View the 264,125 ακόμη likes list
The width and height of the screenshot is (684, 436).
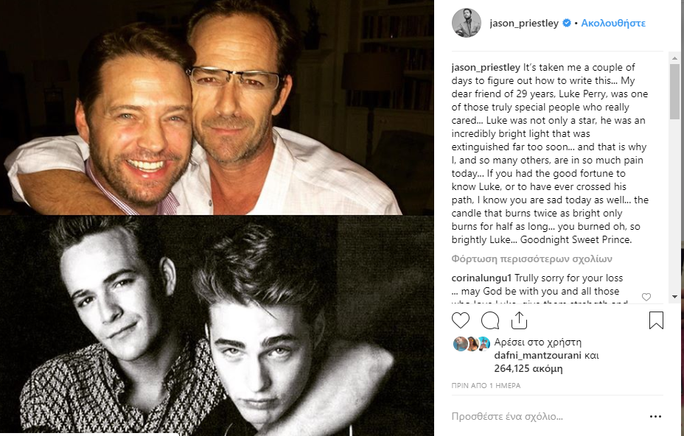click(x=528, y=369)
